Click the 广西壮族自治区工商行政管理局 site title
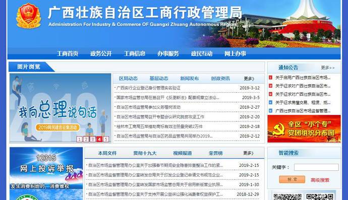This screenshot has height=200, width=348. [145, 13]
